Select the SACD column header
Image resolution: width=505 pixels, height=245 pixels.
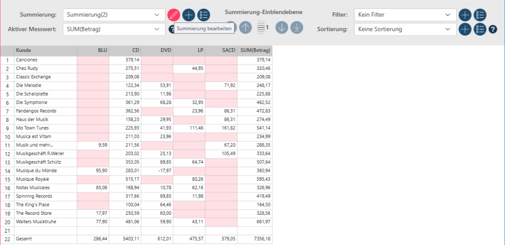(222, 50)
